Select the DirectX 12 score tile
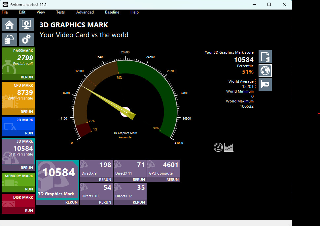This screenshot has height=226, width=320. click(x=130, y=191)
